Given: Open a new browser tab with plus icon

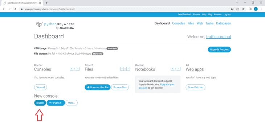Looking at the screenshot, I should click(x=46, y=3).
